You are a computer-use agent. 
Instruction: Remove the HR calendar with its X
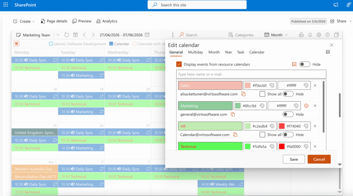(315, 126)
